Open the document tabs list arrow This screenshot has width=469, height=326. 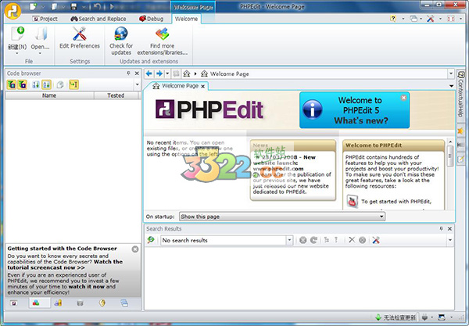451,86
